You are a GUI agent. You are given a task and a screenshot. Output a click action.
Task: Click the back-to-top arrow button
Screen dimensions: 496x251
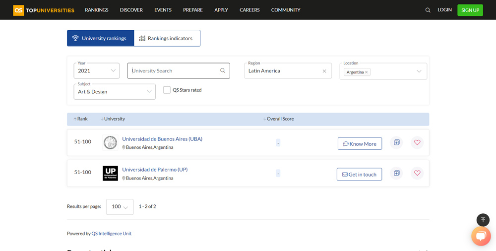tap(483, 220)
